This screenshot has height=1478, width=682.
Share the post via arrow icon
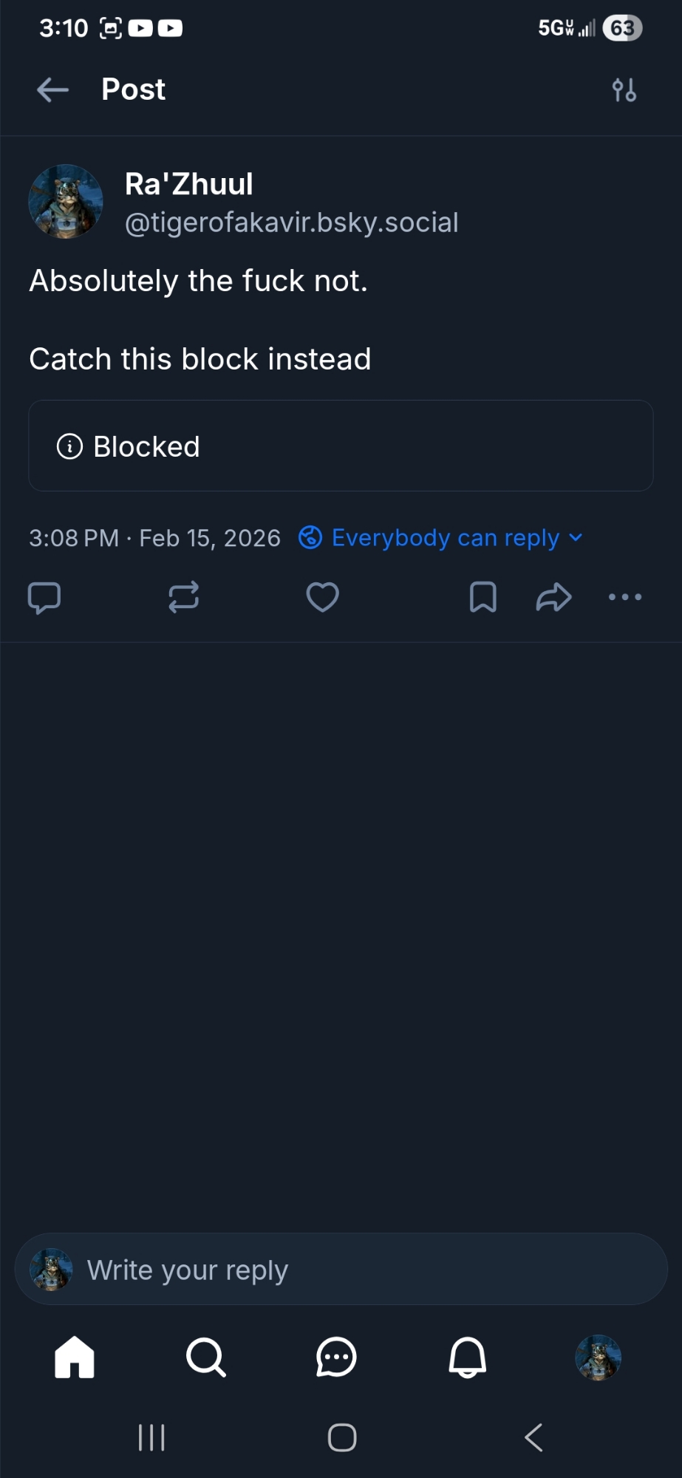click(553, 597)
